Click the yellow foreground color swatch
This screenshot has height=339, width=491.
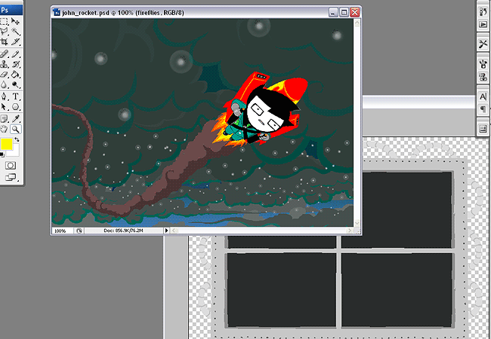coord(7,144)
